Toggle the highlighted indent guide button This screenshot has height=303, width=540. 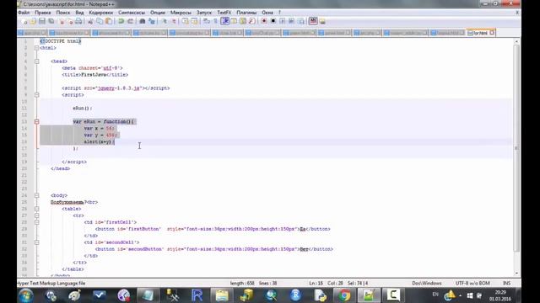(x=225, y=21)
